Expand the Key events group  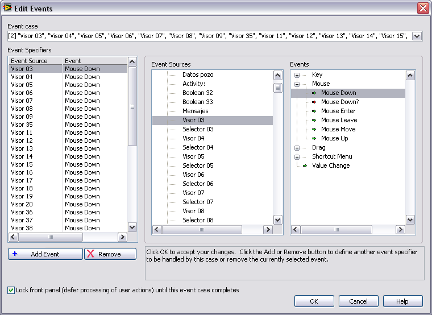[x=297, y=75]
